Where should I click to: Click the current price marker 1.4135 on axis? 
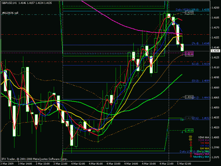[x=215, y=51]
